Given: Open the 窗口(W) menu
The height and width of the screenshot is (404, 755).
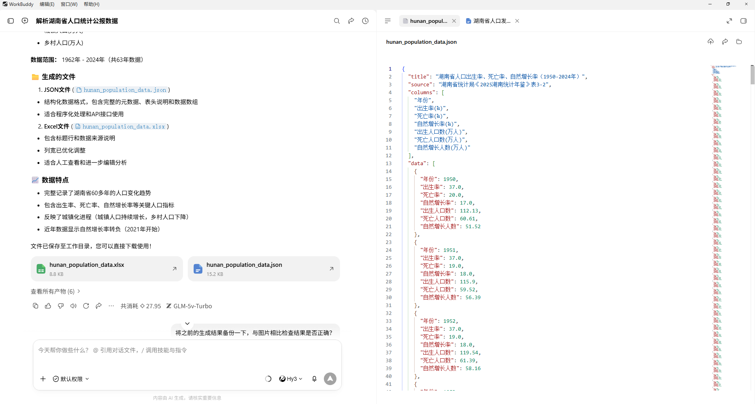Looking at the screenshot, I should point(69,4).
